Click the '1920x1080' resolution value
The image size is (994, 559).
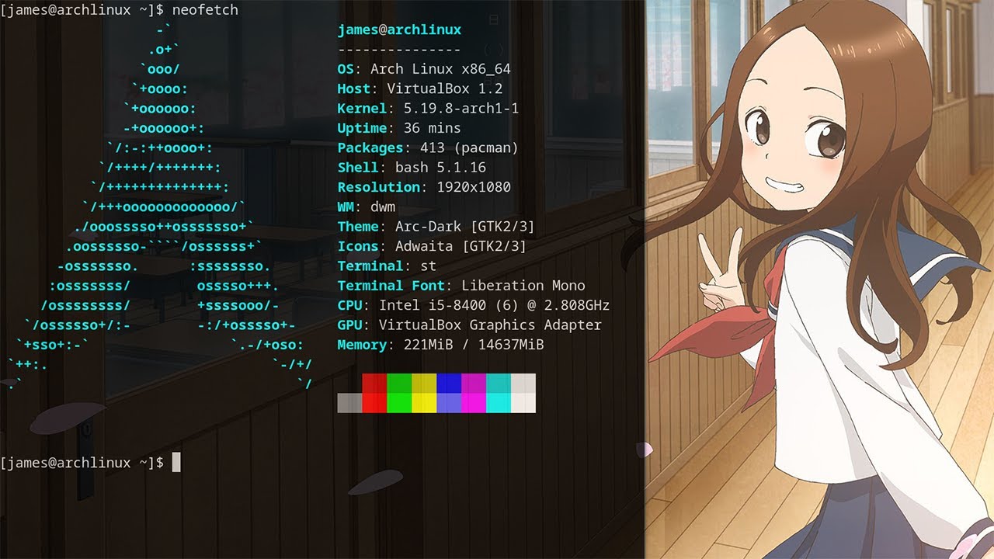click(x=474, y=187)
